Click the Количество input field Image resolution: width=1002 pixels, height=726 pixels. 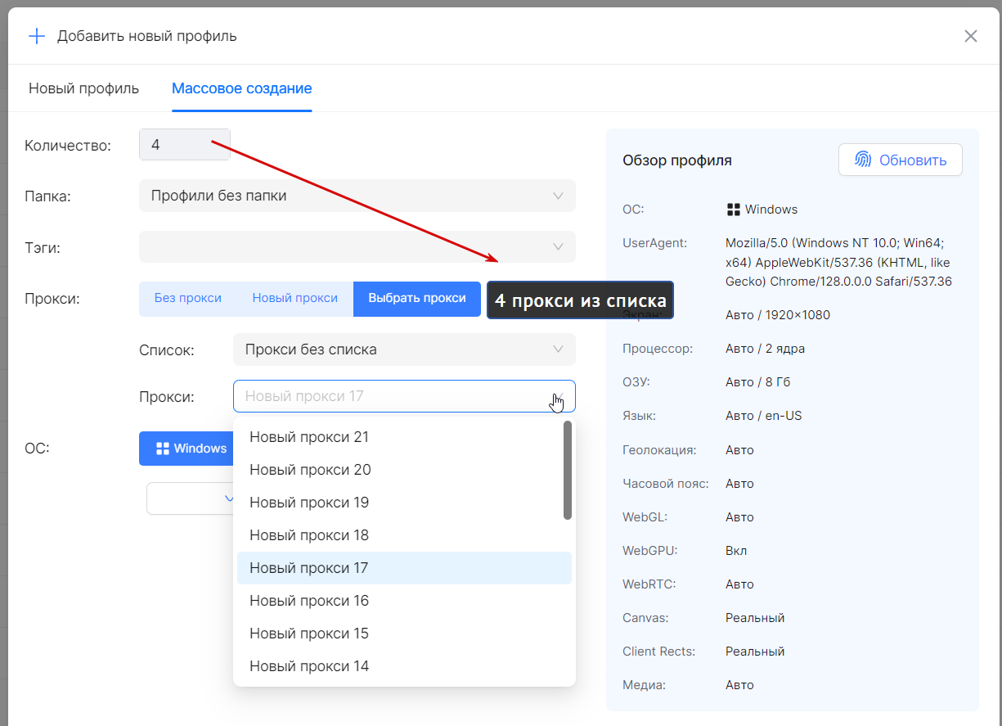tap(185, 145)
